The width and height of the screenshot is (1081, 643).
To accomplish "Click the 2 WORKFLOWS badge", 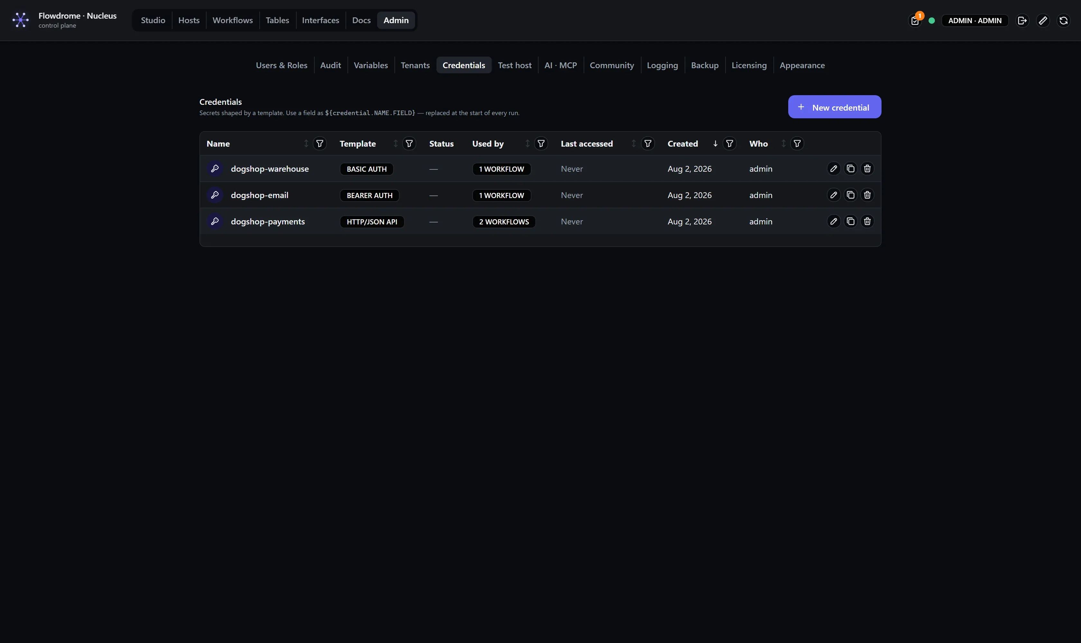I will click(x=504, y=222).
